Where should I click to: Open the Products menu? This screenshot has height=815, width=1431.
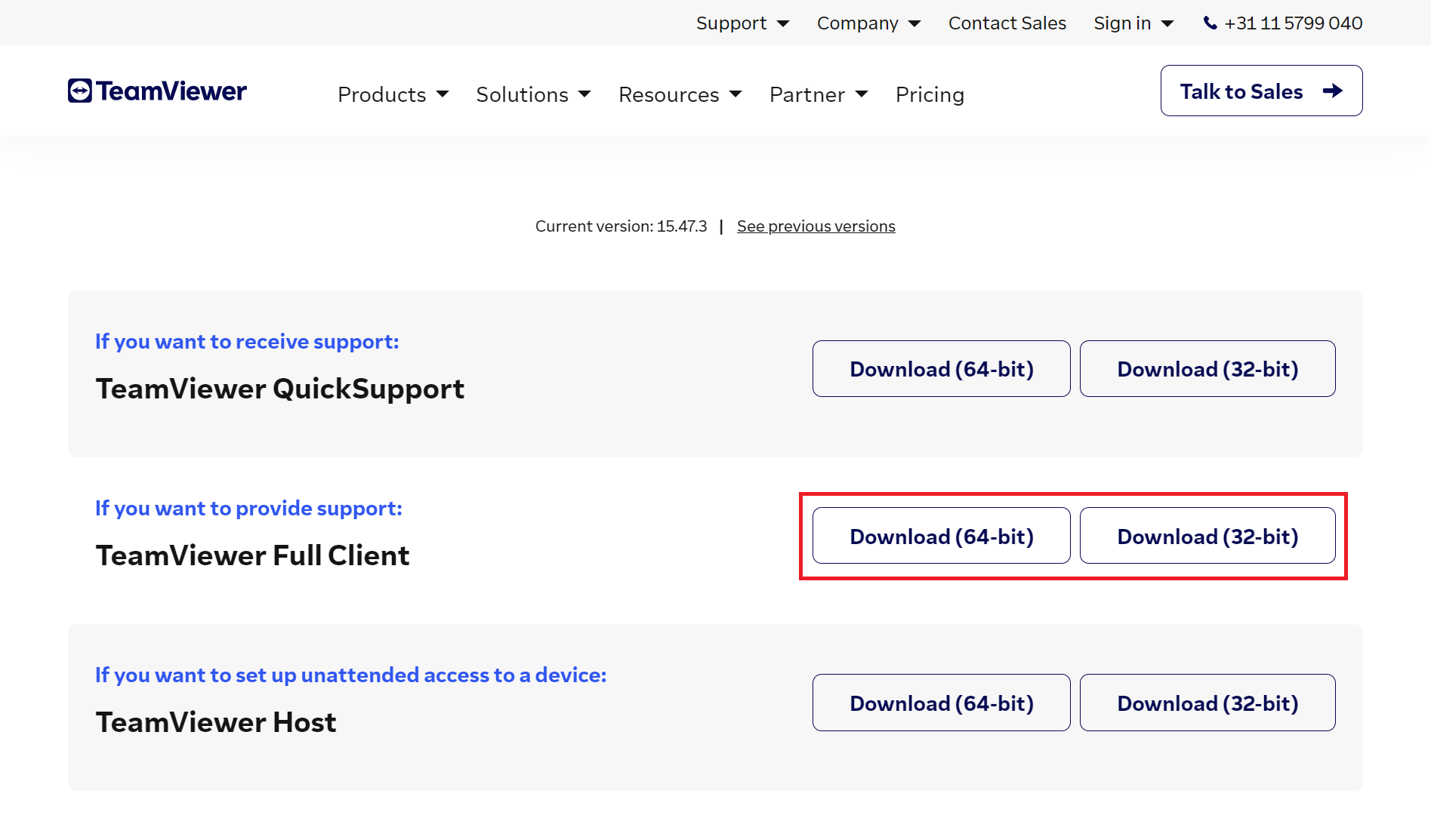(393, 94)
